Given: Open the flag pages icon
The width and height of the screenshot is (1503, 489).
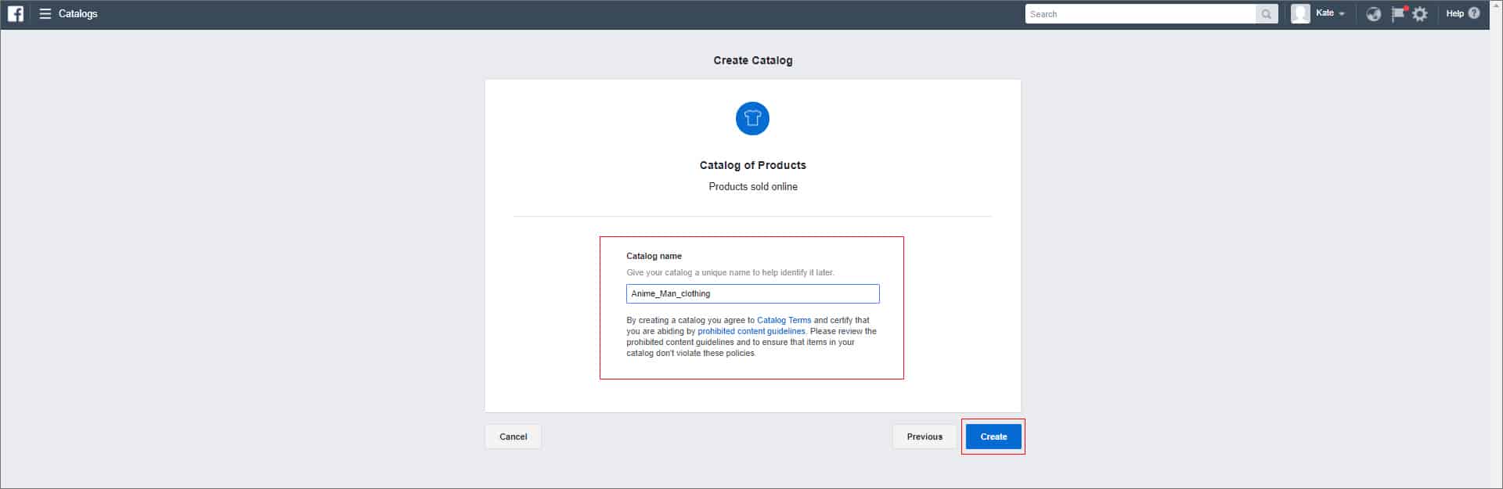Looking at the screenshot, I should pyautogui.click(x=1397, y=14).
